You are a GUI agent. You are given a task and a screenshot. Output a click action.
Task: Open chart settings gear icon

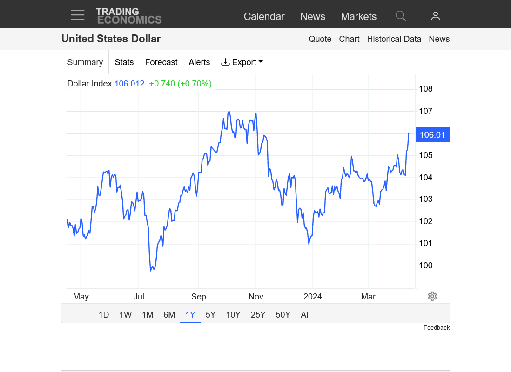[432, 296]
